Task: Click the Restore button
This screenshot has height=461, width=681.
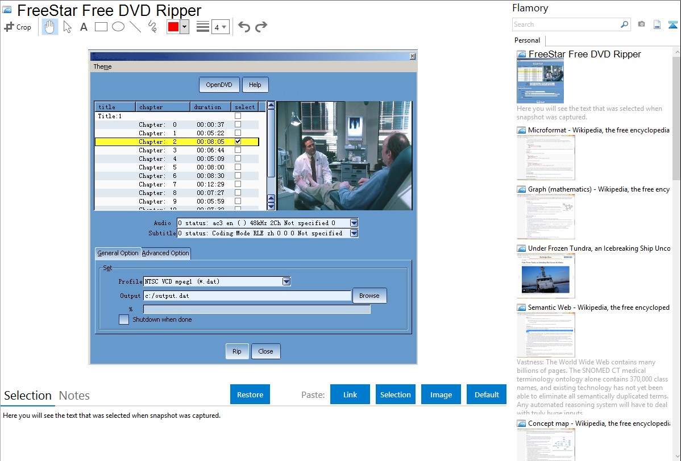Action: coord(250,394)
